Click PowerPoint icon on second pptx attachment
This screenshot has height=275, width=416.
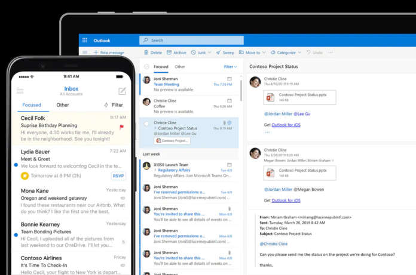pos(270,173)
